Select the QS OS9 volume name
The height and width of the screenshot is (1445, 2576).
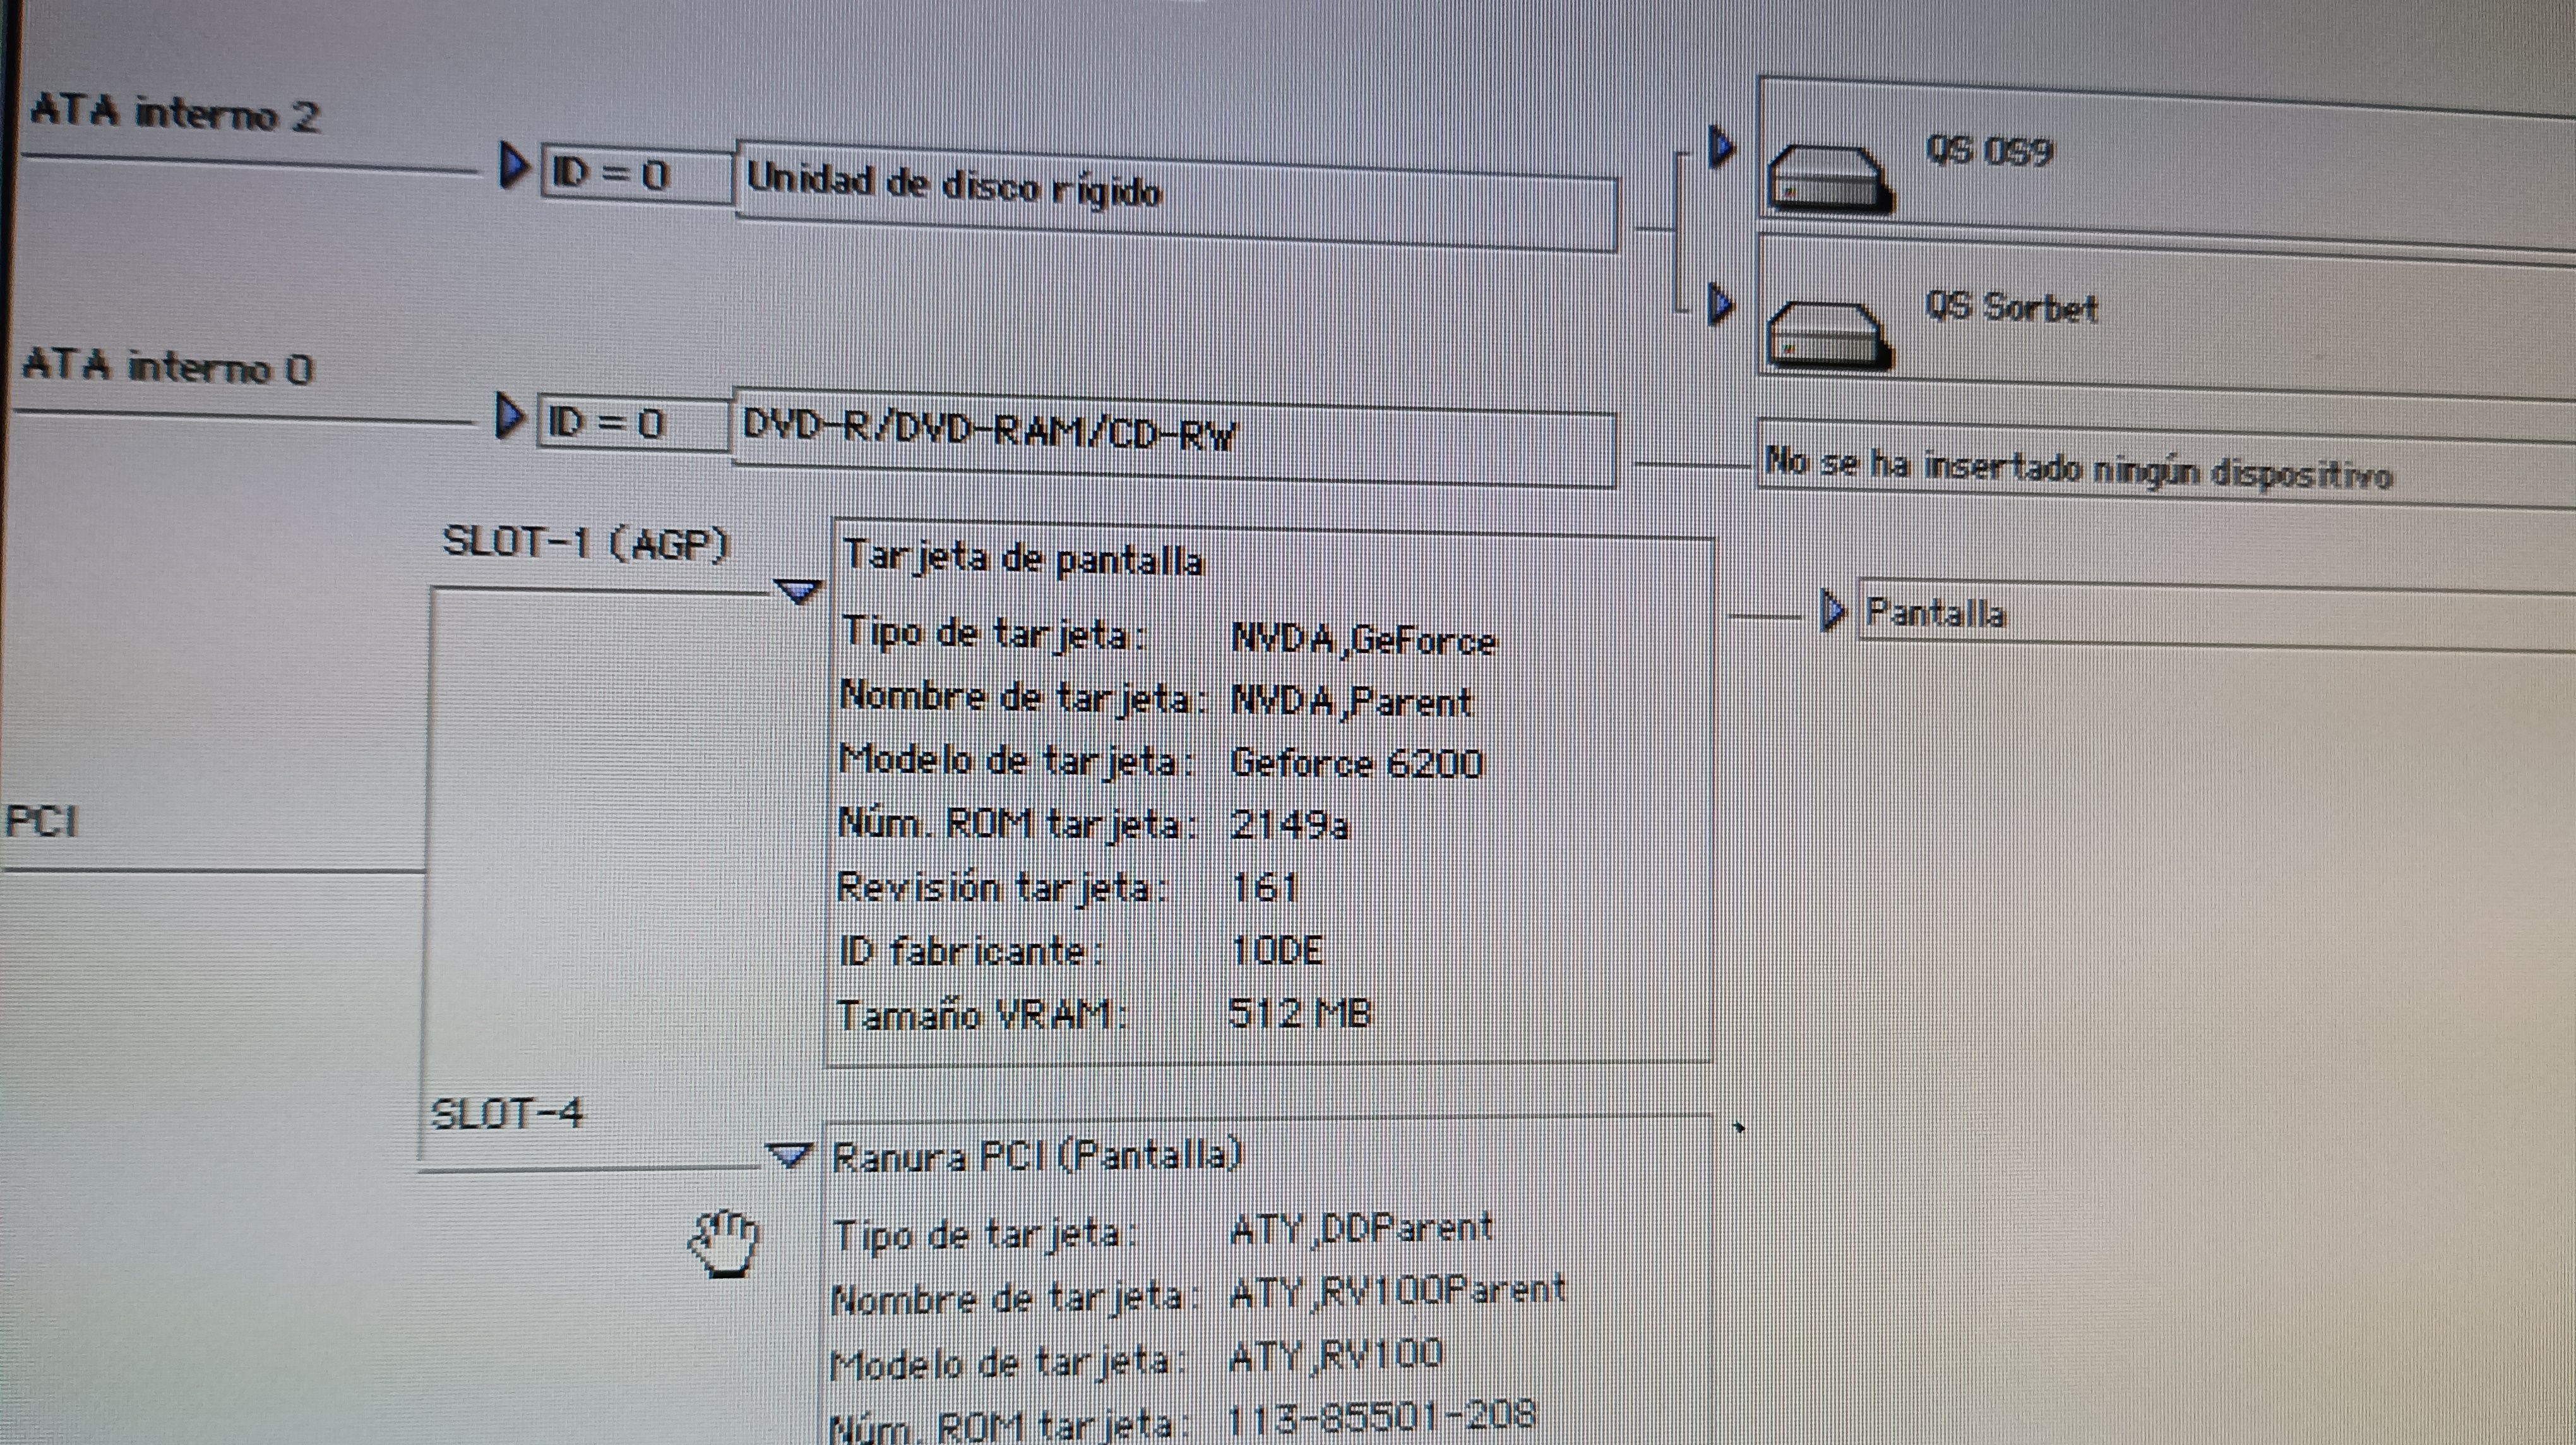1989,151
